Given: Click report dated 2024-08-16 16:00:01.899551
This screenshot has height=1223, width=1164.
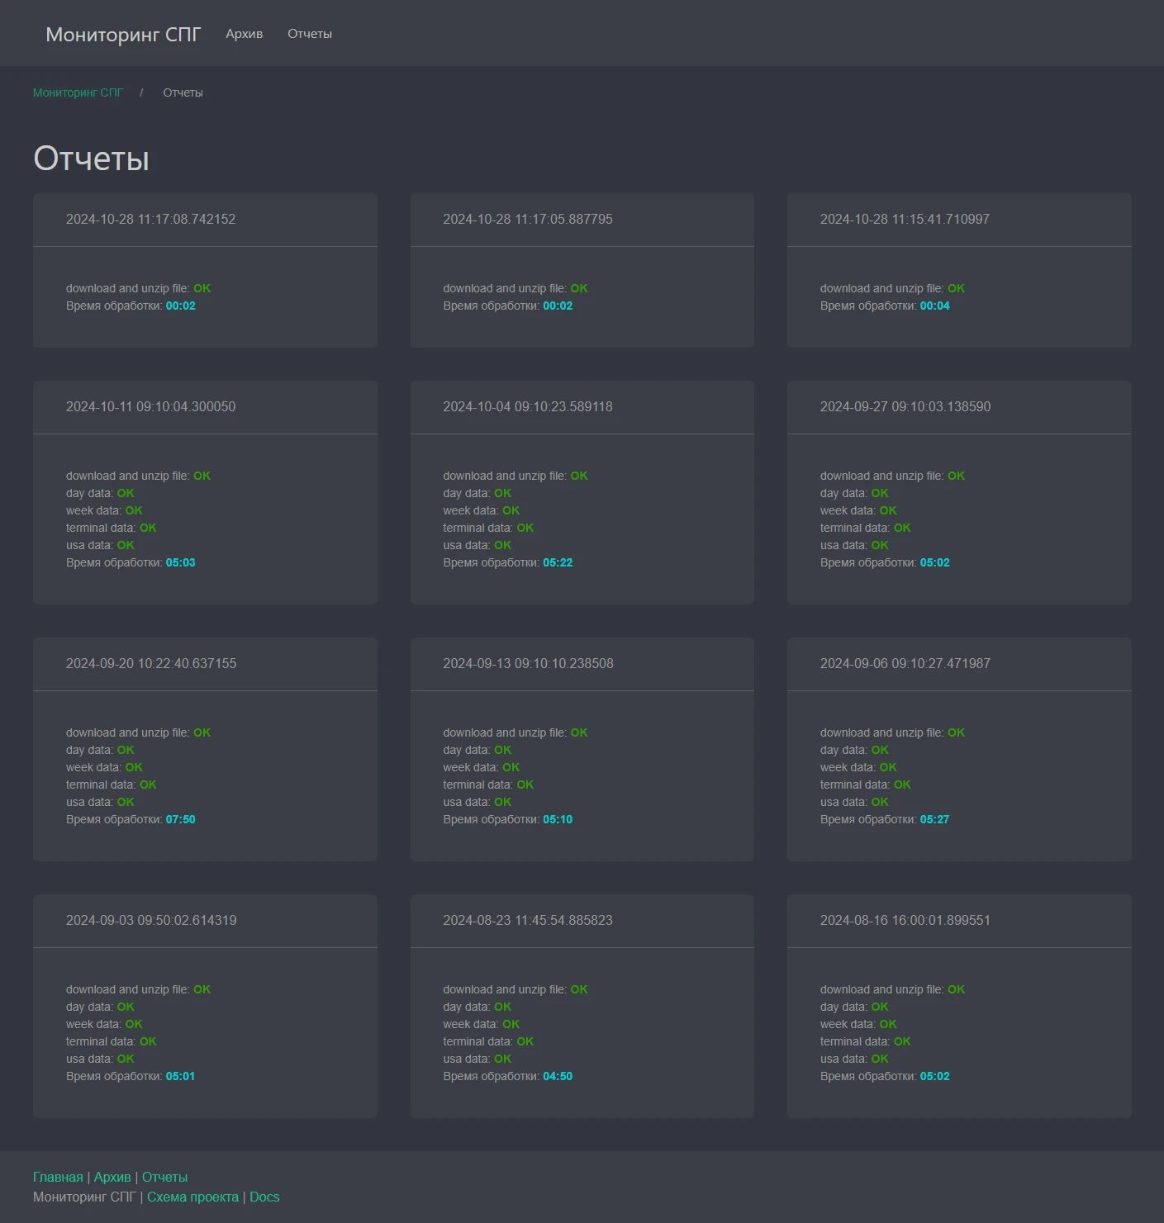Looking at the screenshot, I should 905,920.
